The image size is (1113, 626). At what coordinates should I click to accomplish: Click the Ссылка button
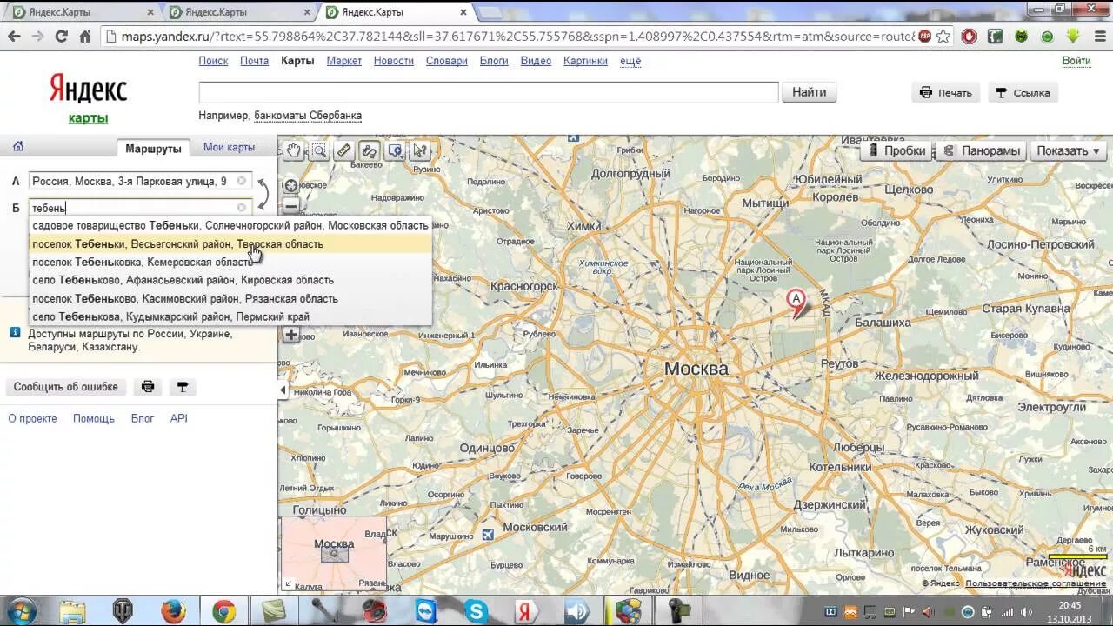(1023, 93)
